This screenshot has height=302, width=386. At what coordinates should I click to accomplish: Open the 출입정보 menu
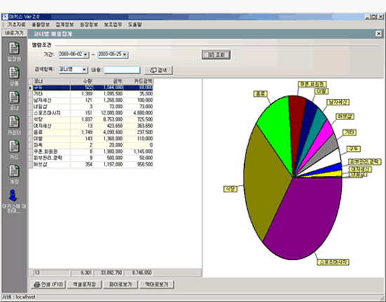[x=41, y=25]
